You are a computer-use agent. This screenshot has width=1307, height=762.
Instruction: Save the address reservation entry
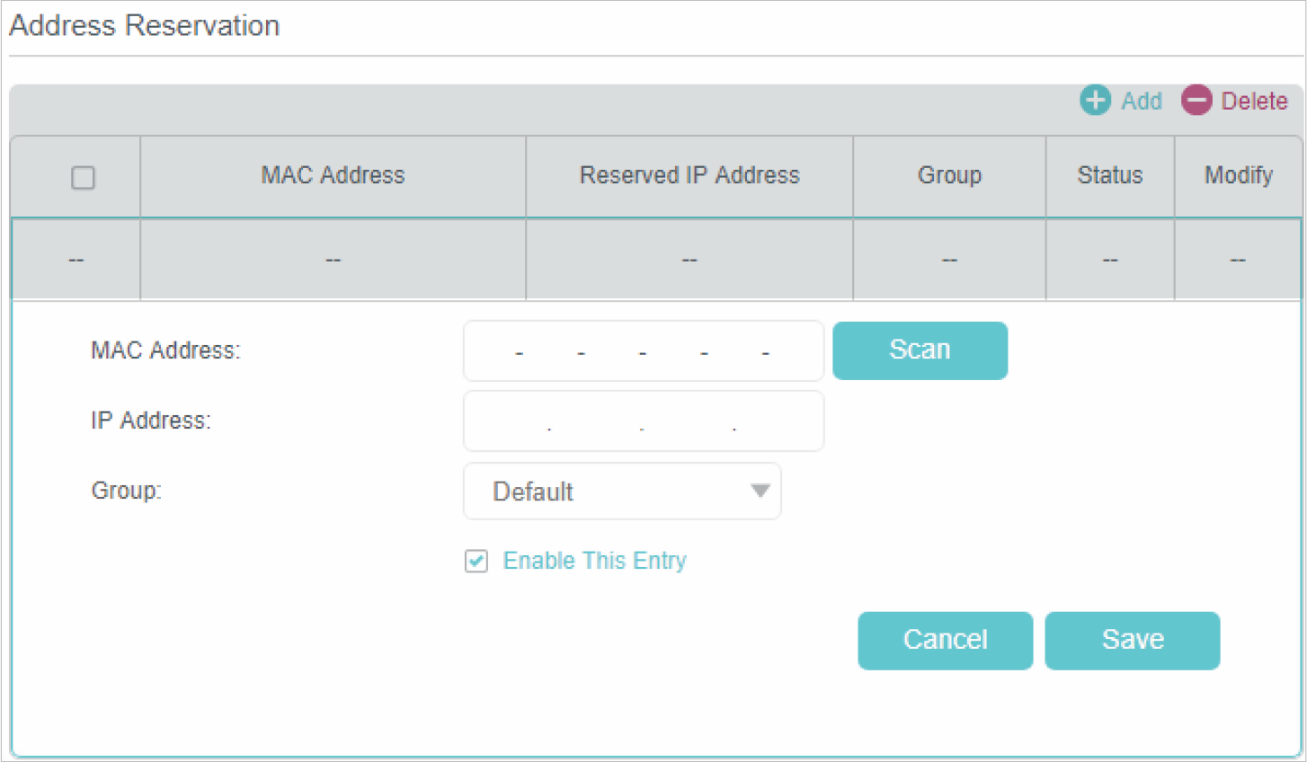(1132, 640)
